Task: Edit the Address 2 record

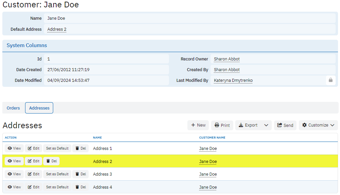Action: pyautogui.click(x=33, y=161)
